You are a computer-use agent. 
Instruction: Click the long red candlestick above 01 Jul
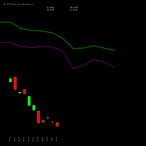(15, 83)
